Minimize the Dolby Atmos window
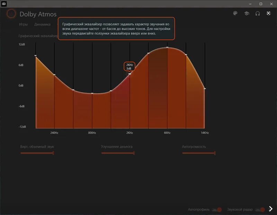The width and height of the screenshot is (277, 215). pos(250,4)
